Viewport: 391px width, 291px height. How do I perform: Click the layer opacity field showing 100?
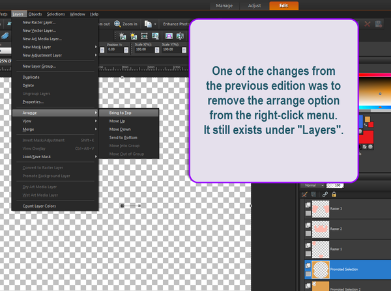pyautogui.click(x=335, y=186)
